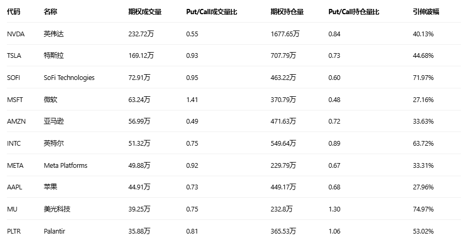Viewport: 464px width, 242px height.
Task: Select the 期权持仓量 column header
Action: click(x=287, y=12)
